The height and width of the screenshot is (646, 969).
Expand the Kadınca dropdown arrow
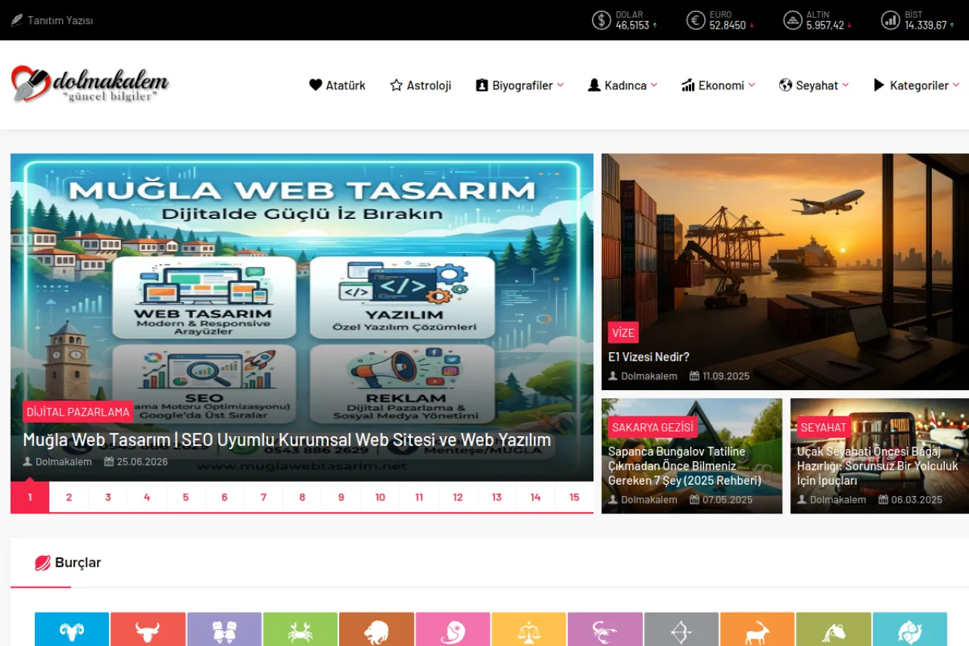coord(654,85)
